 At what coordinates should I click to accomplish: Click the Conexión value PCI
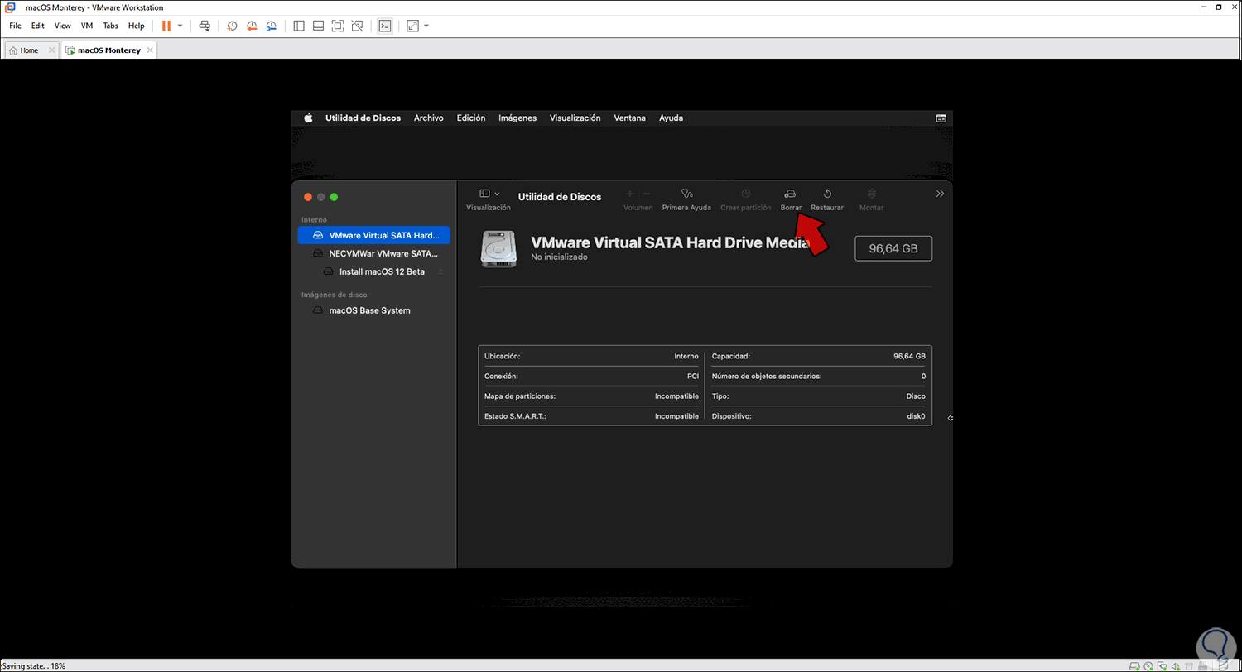click(692, 376)
